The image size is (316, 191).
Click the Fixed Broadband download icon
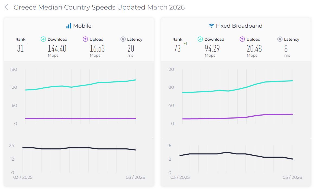coord(200,39)
